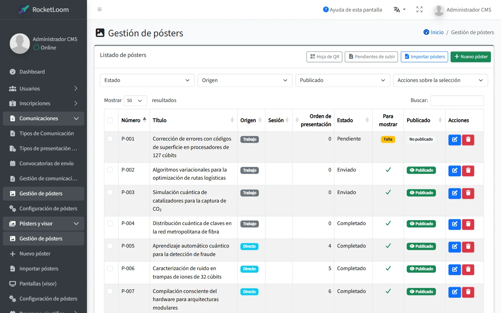
Task: Open the Estado filter dropdown
Action: click(x=147, y=80)
